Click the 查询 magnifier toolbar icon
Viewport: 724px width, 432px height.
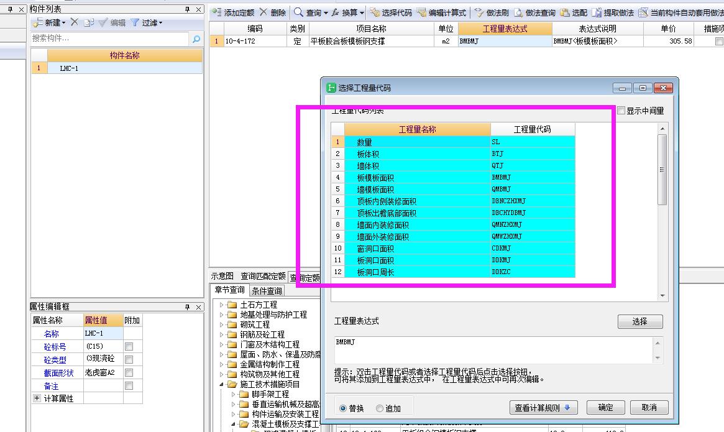point(299,12)
